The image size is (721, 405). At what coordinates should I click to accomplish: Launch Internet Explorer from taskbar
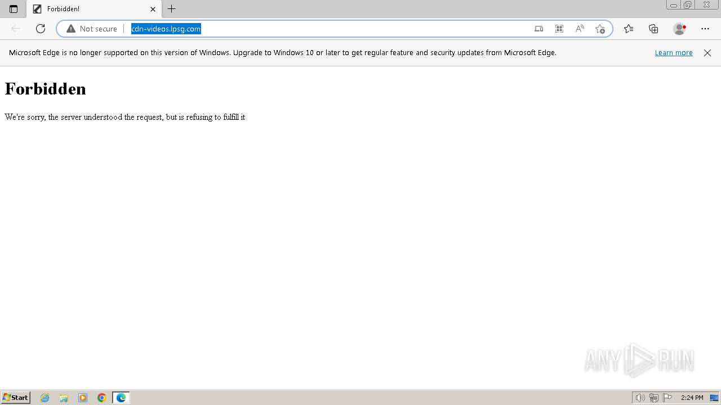click(x=45, y=398)
